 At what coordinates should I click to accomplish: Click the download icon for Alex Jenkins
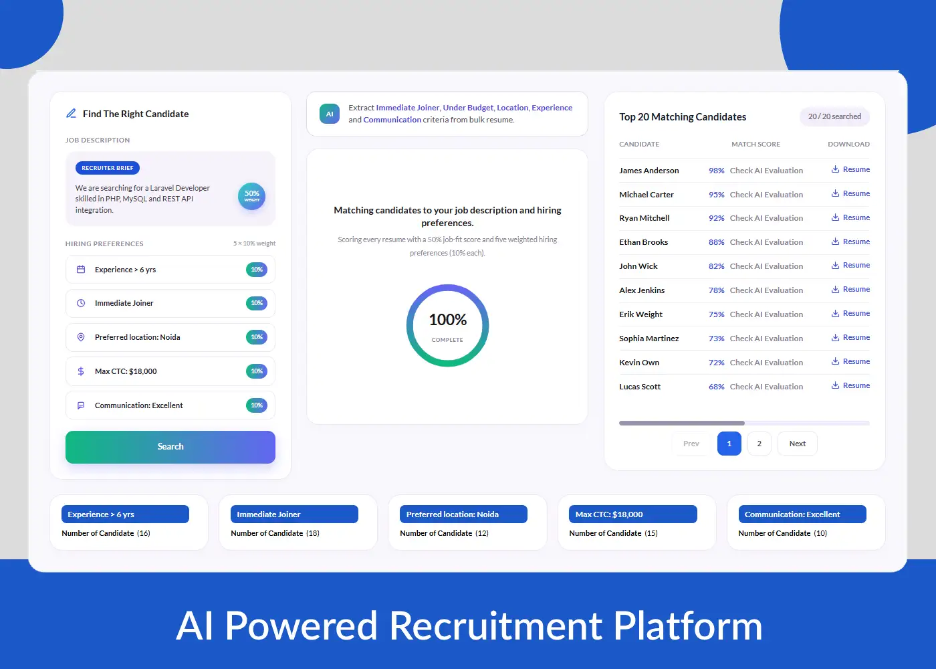(835, 289)
